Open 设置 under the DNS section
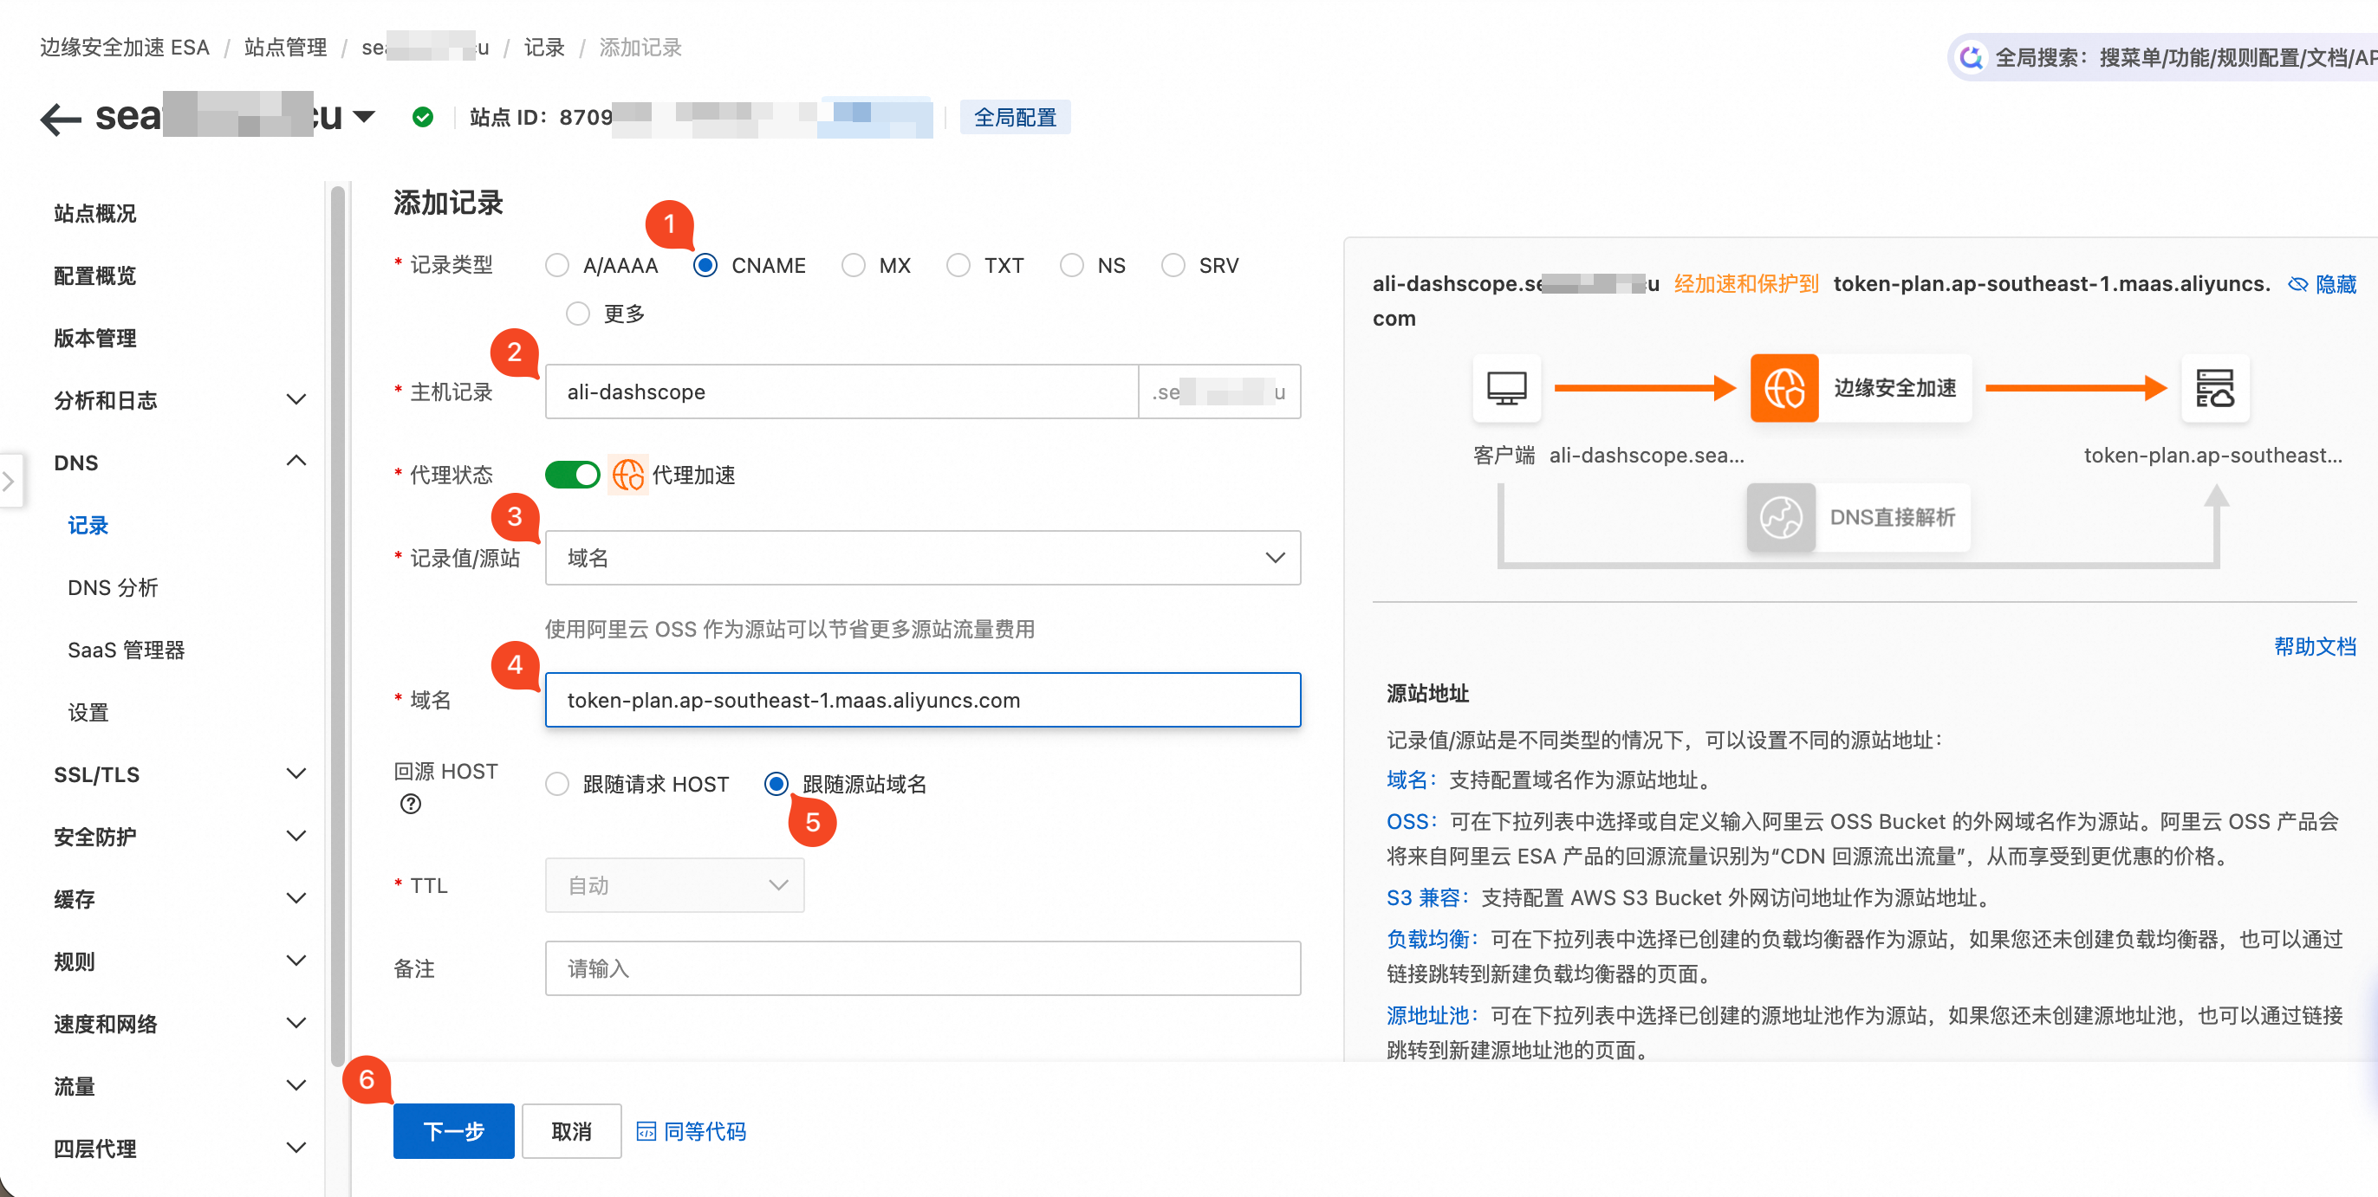 click(88, 712)
